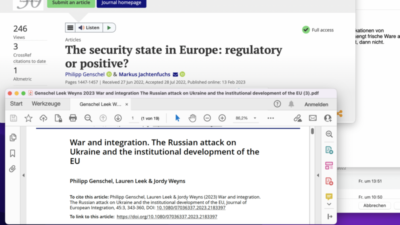Activate the arrow selection tool
Screen dimensions: 400x225
coord(177,118)
